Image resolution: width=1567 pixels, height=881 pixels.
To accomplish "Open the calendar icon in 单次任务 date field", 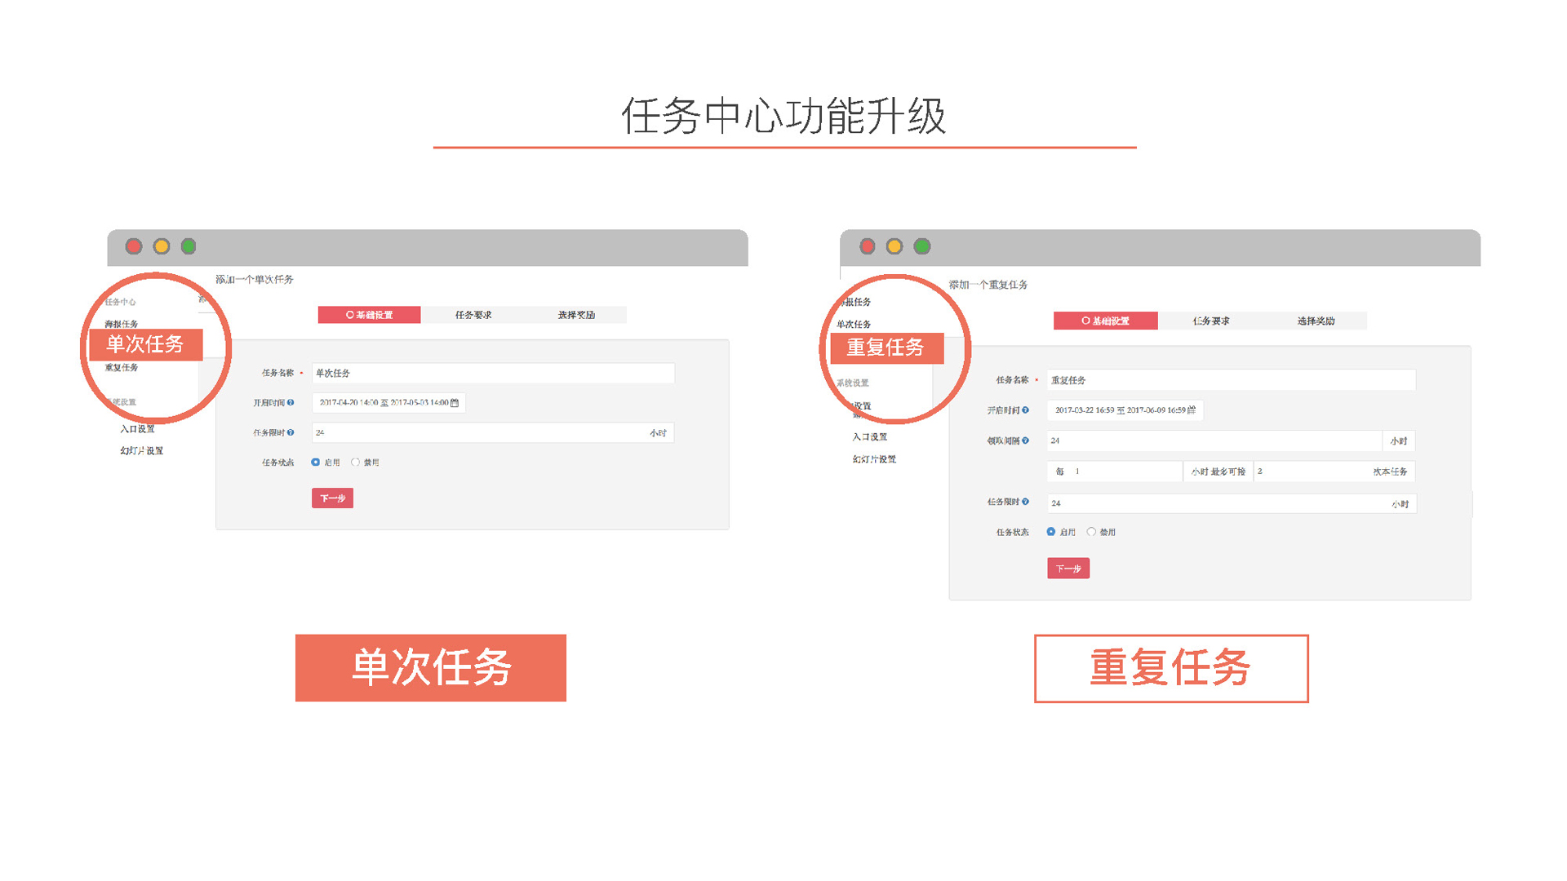I will pyautogui.click(x=455, y=402).
